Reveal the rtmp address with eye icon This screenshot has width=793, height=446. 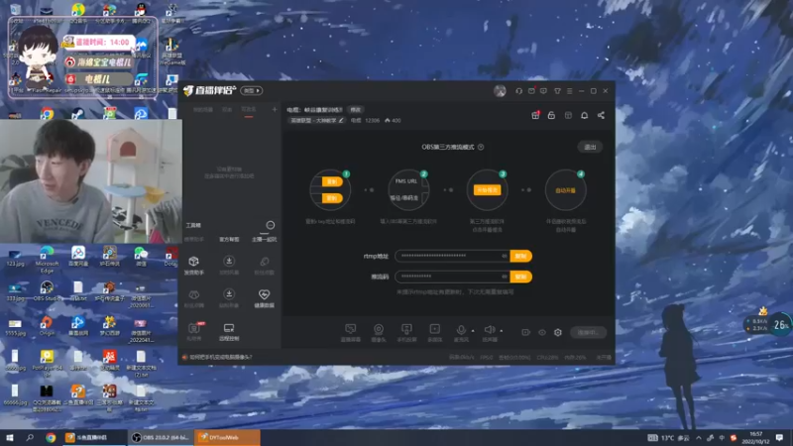(505, 256)
